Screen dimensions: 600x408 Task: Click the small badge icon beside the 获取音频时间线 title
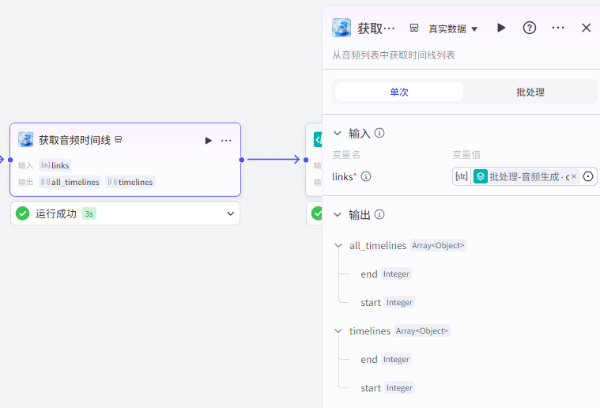tap(119, 140)
